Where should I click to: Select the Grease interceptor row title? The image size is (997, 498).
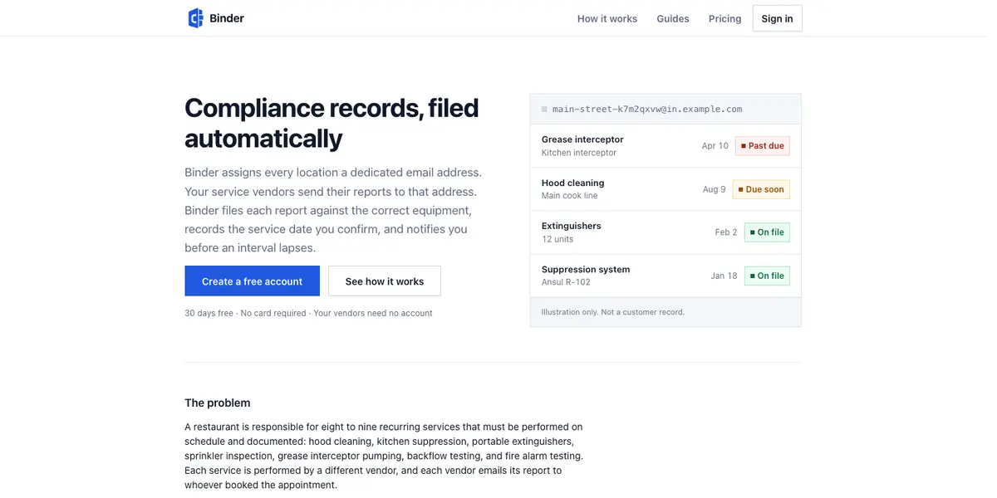(582, 139)
